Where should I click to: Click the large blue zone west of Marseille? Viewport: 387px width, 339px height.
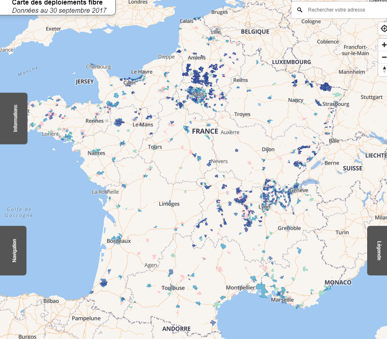point(262,289)
